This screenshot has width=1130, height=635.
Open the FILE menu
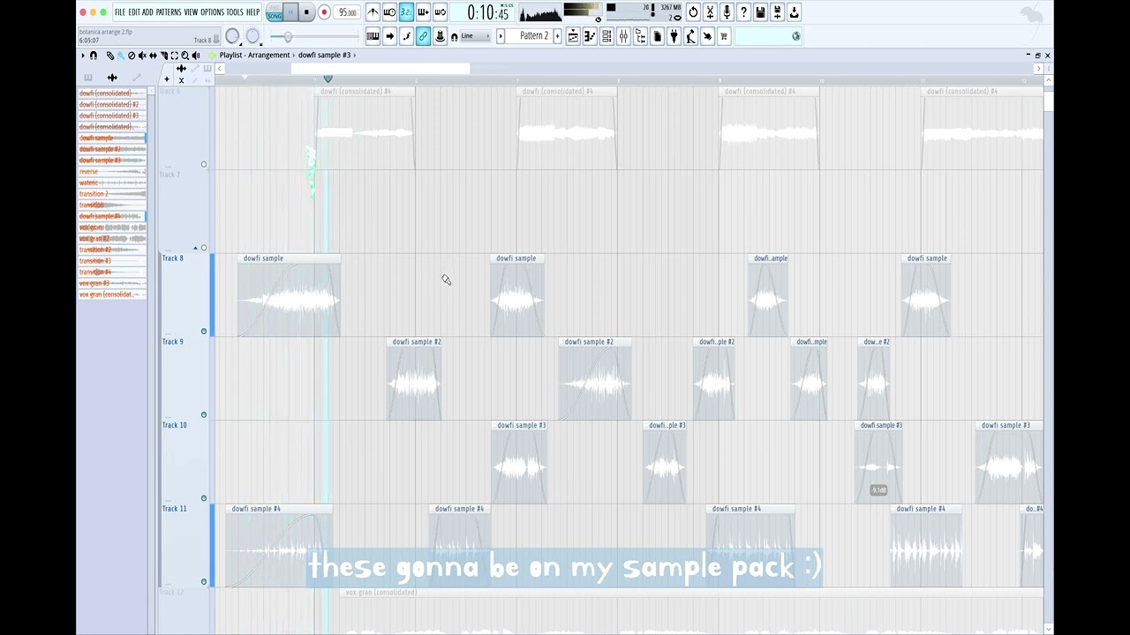[x=120, y=12]
